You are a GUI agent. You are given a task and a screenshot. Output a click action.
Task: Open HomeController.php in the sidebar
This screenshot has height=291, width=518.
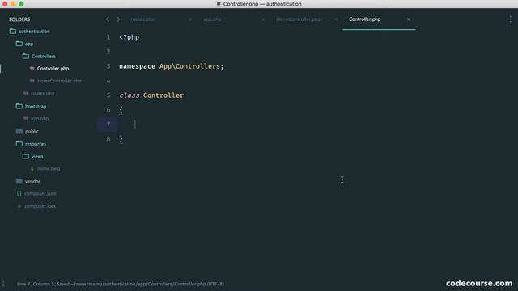[59, 81]
